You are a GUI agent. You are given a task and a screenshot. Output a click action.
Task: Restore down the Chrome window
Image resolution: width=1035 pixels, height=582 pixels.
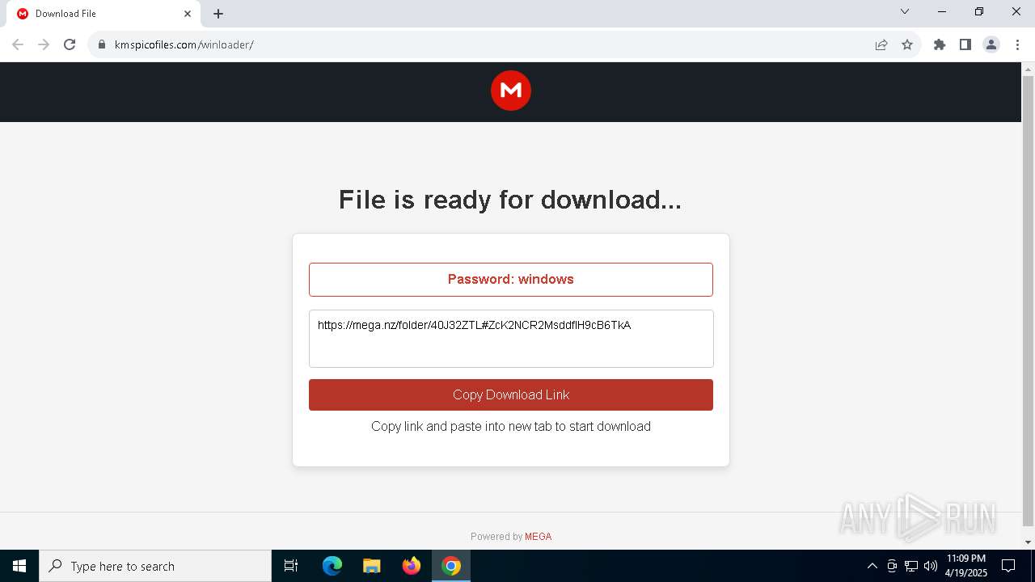(x=979, y=12)
